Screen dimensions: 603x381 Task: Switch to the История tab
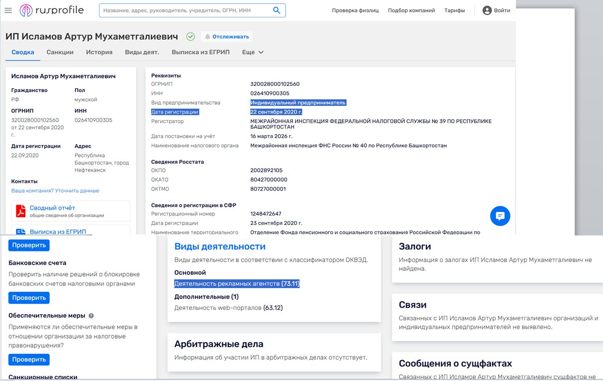99,52
